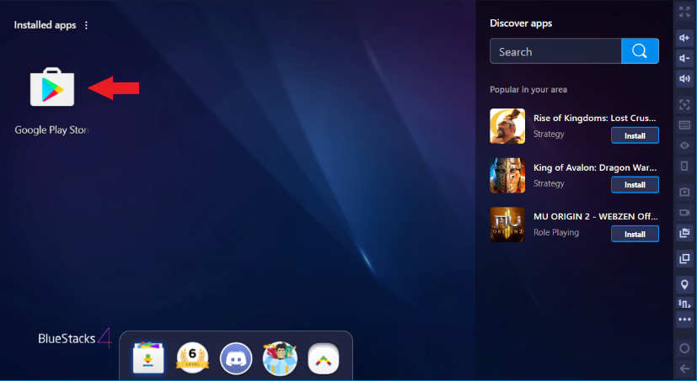The width and height of the screenshot is (697, 381).
Task: Expand more options via sidebar three-dot icon
Action: click(x=684, y=320)
